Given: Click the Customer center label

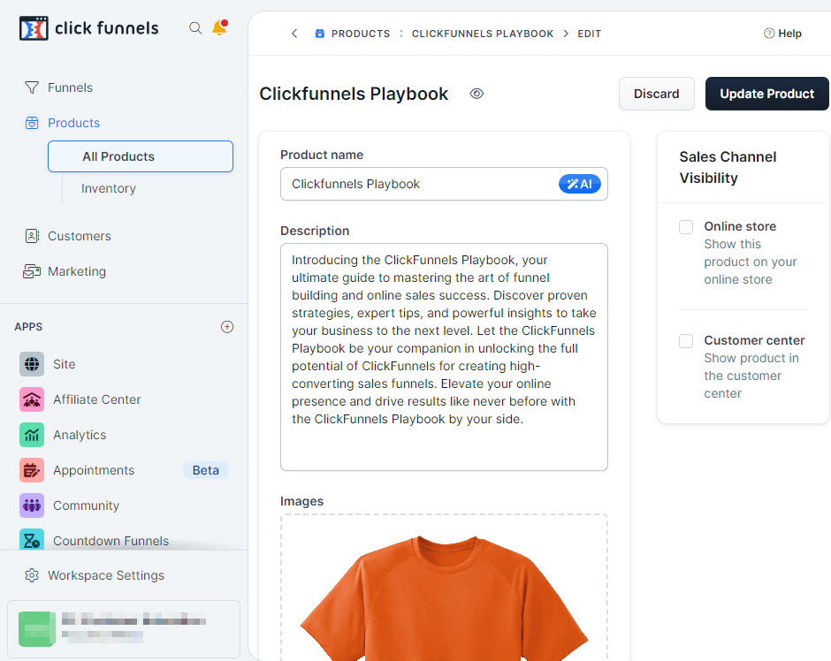Looking at the screenshot, I should [754, 340].
